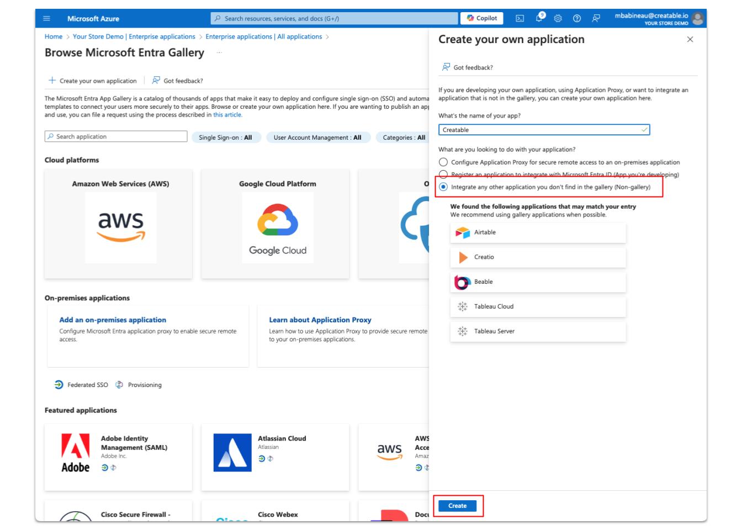The image size is (742, 530).
Task: Click the Create your own application command
Action: (93, 81)
